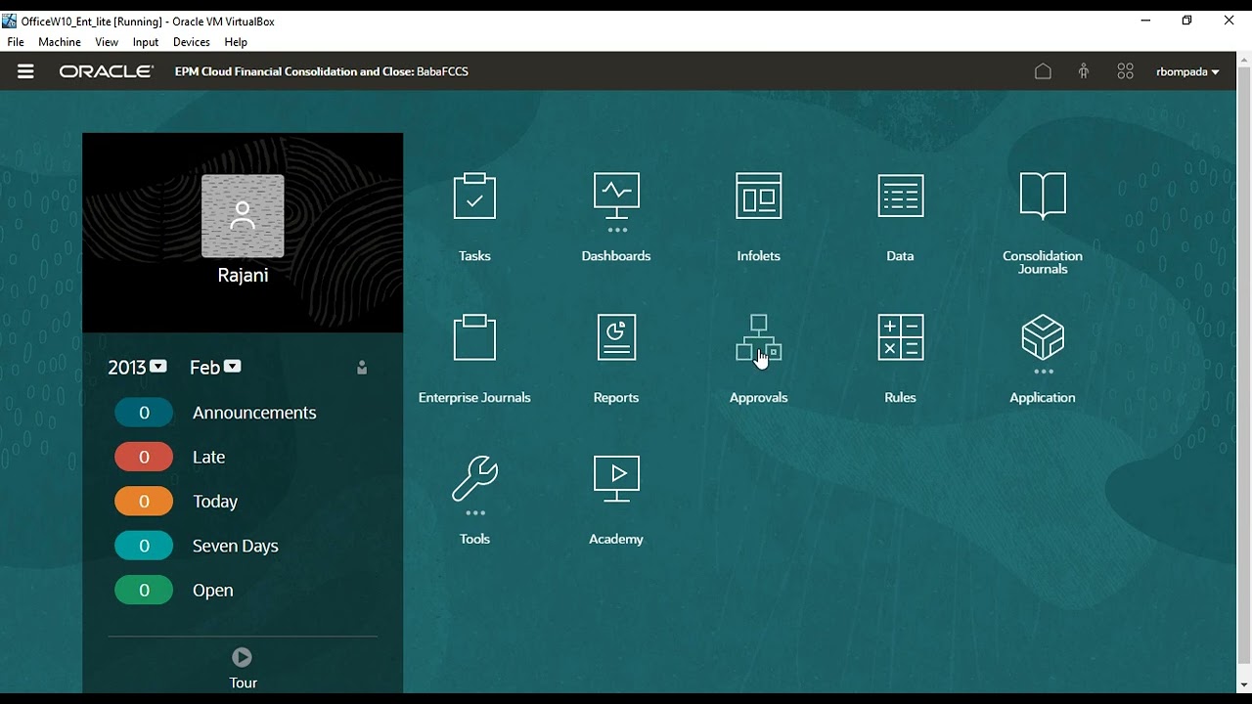
Task: Expand the Feb period dropdown
Action: (232, 367)
